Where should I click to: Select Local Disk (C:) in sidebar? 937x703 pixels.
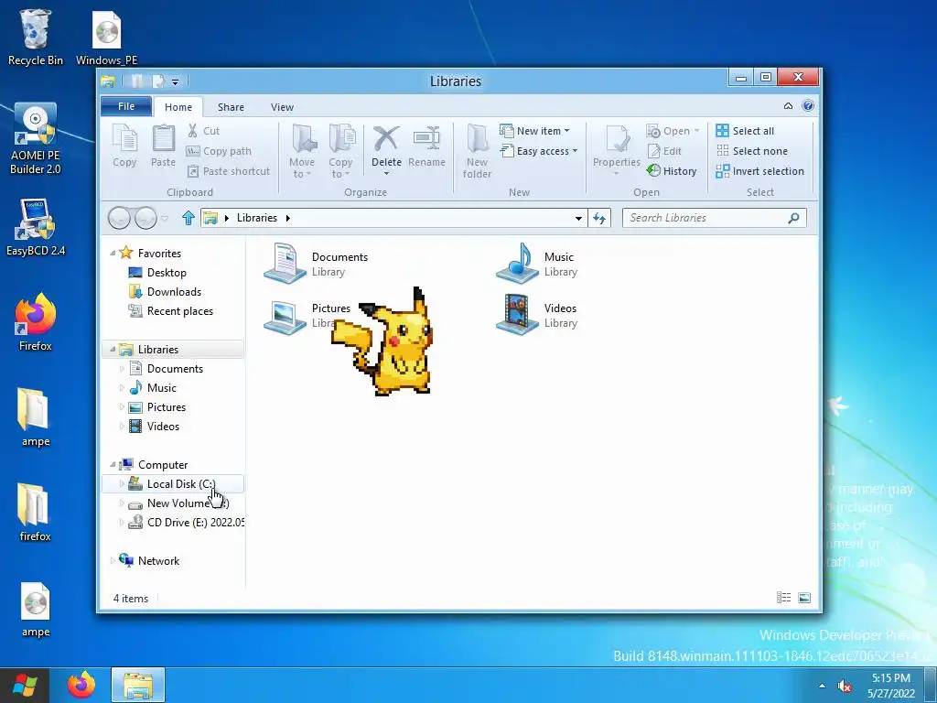[x=173, y=483]
